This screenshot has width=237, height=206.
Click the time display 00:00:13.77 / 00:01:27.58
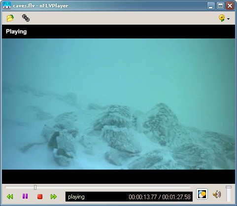click(160, 197)
